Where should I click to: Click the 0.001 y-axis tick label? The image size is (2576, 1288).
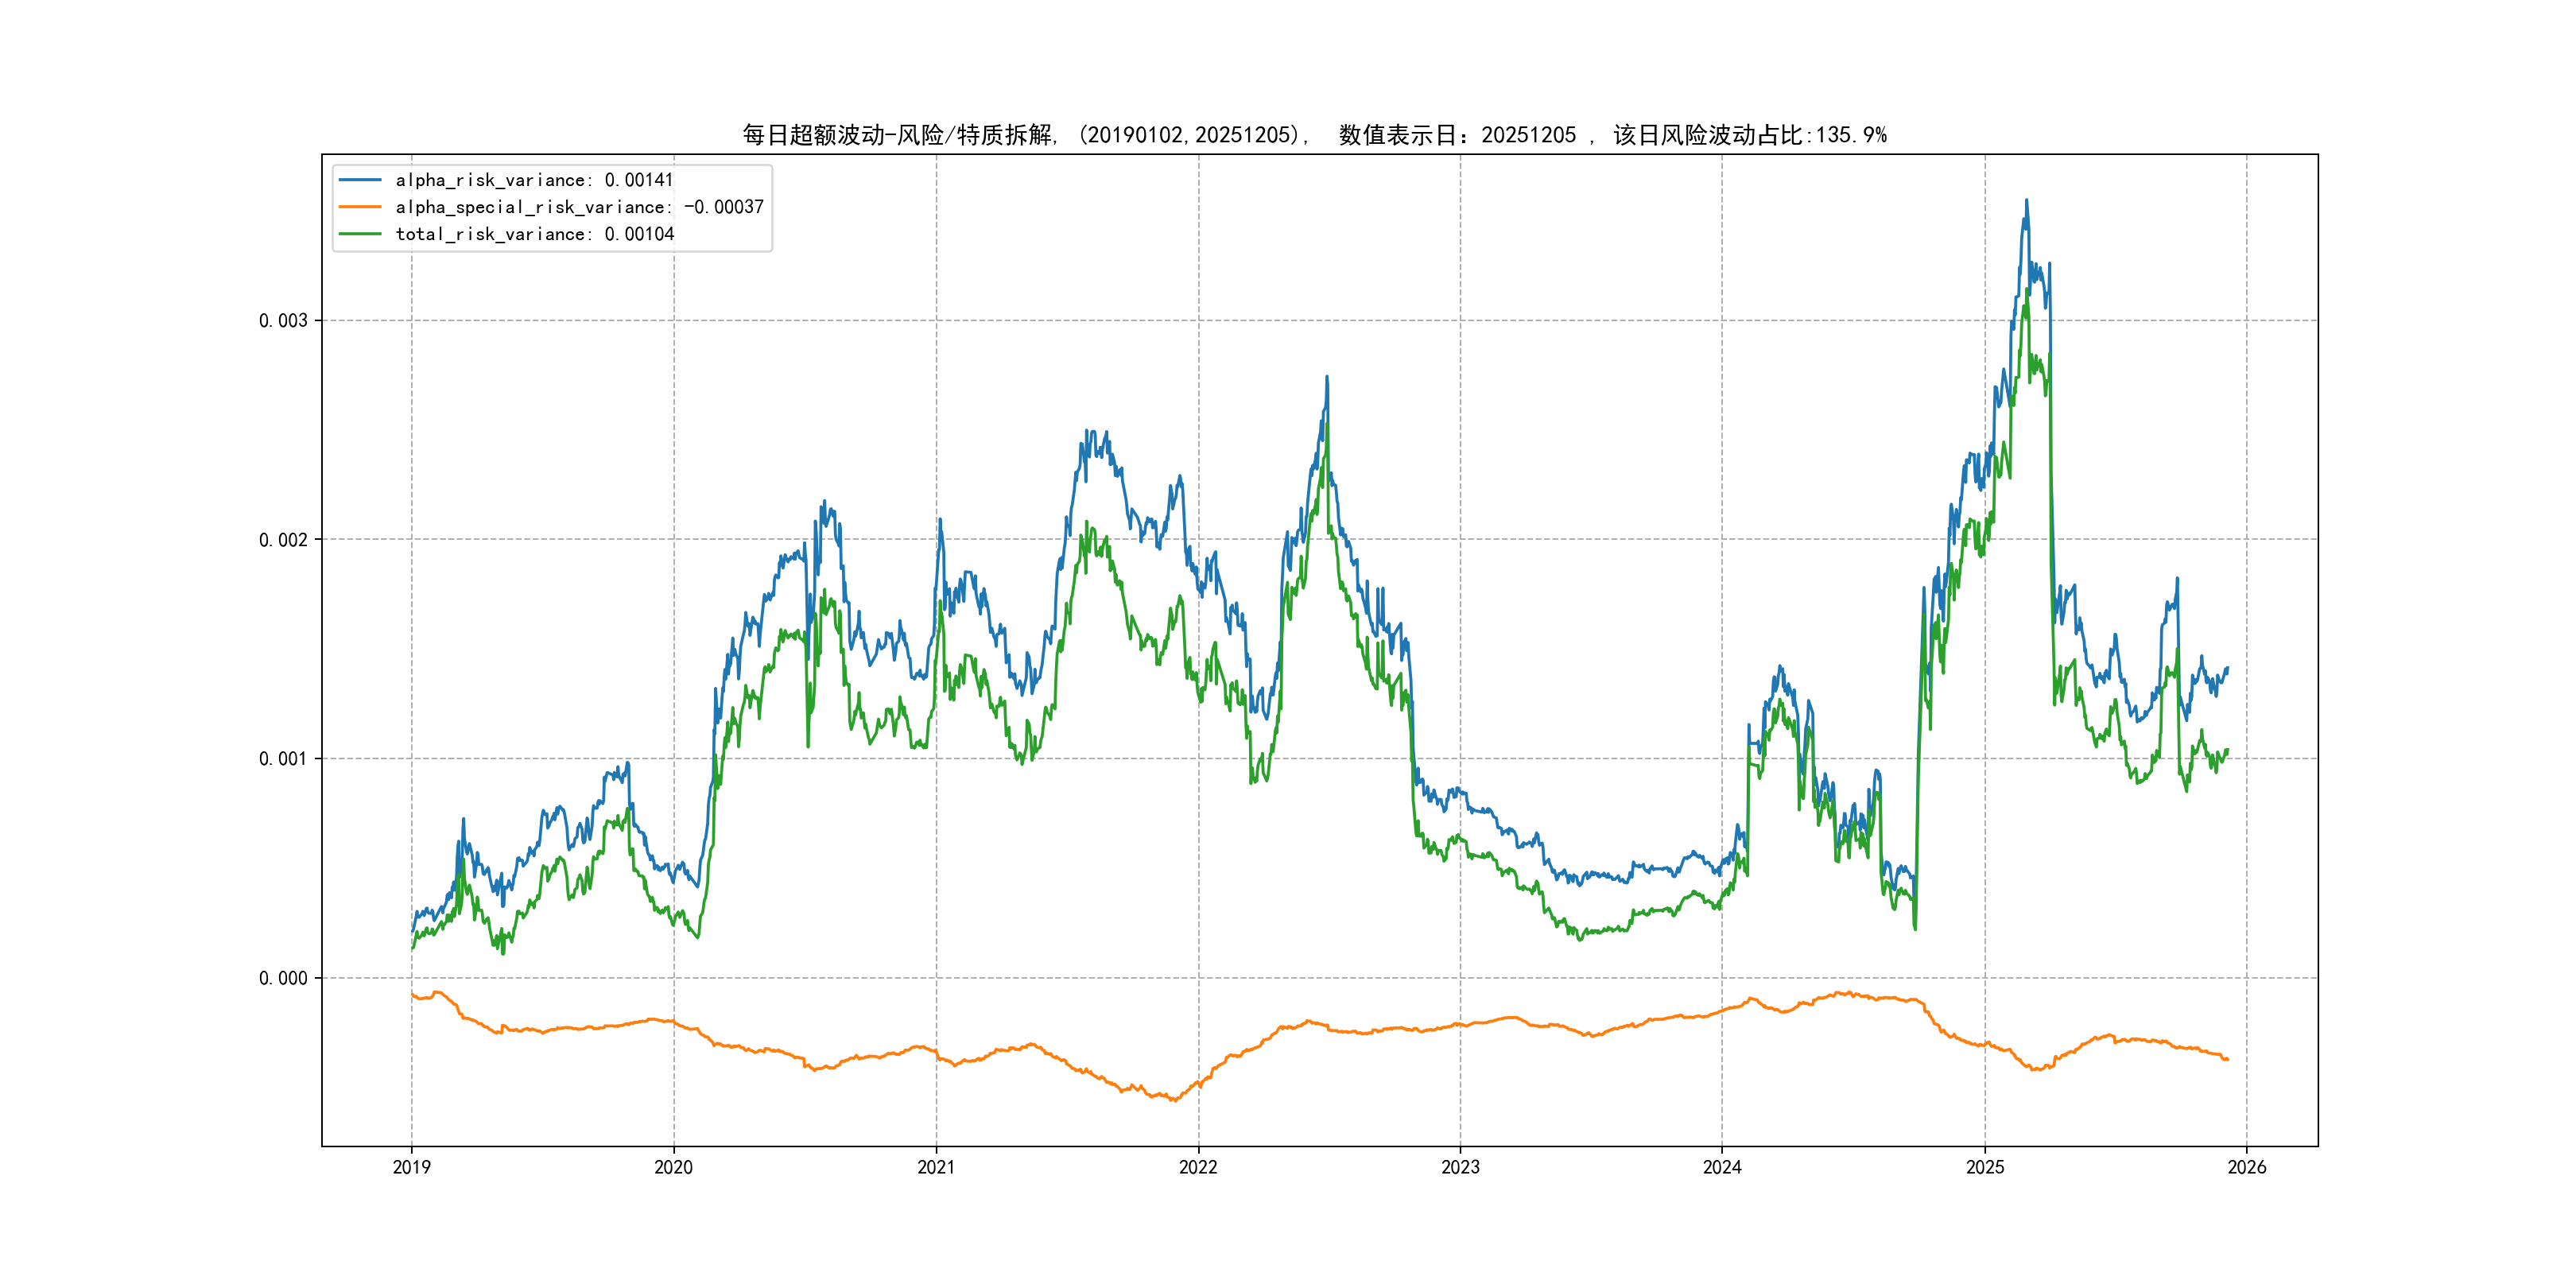tap(283, 759)
